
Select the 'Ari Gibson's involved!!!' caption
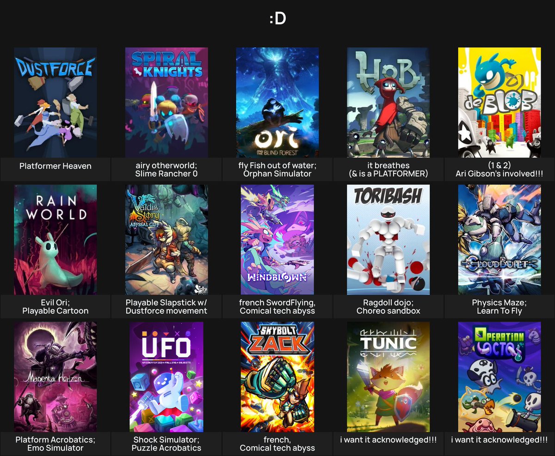[499, 174]
